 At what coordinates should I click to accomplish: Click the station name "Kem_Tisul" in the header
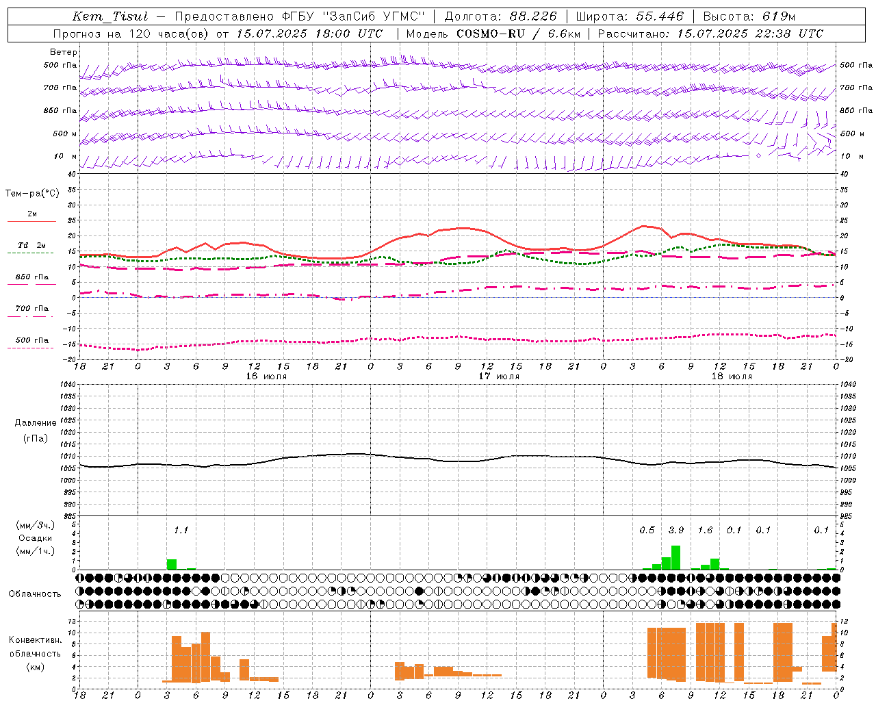tap(110, 16)
